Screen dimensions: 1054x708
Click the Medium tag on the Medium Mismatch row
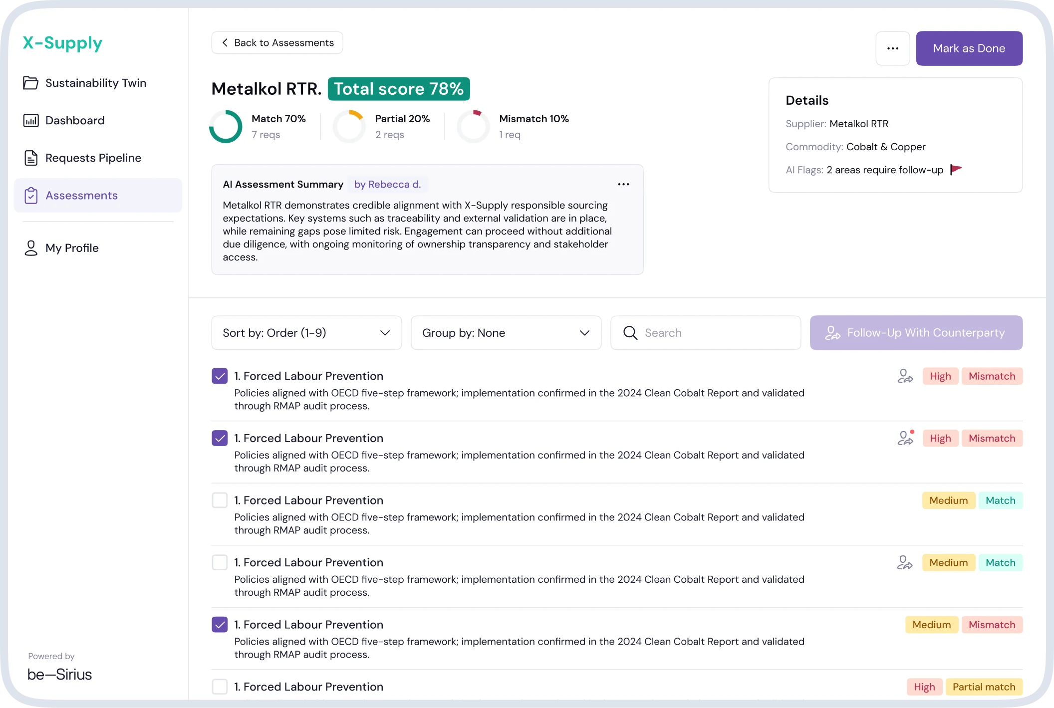point(932,625)
